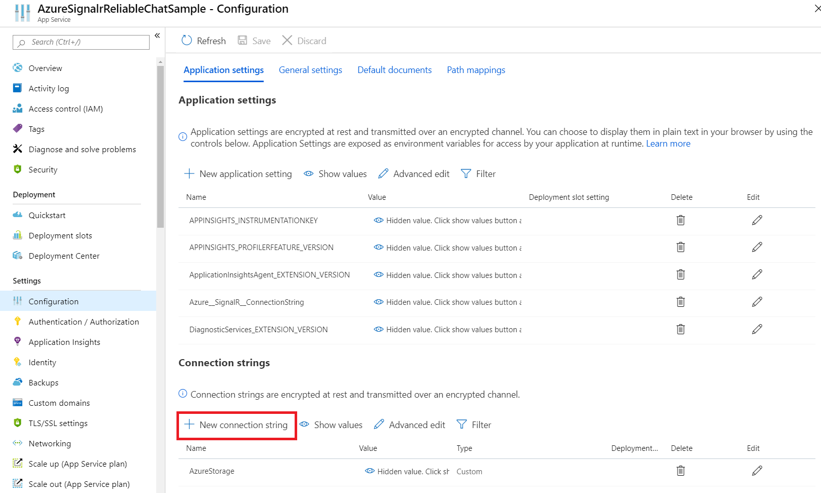Sort application settings by the Name column

196,197
